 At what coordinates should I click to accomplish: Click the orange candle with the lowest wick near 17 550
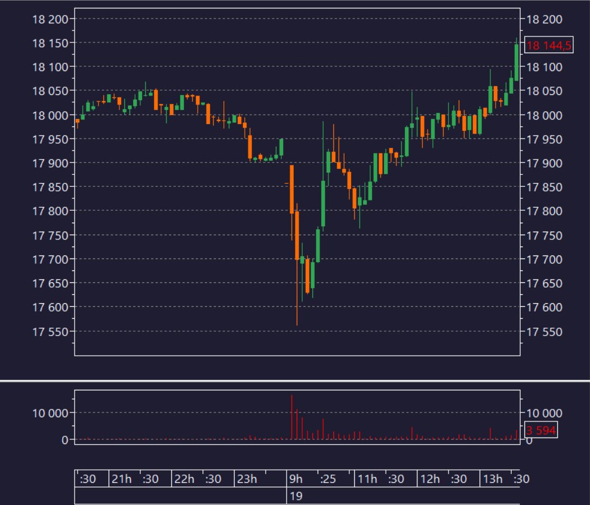pyautogui.click(x=297, y=236)
